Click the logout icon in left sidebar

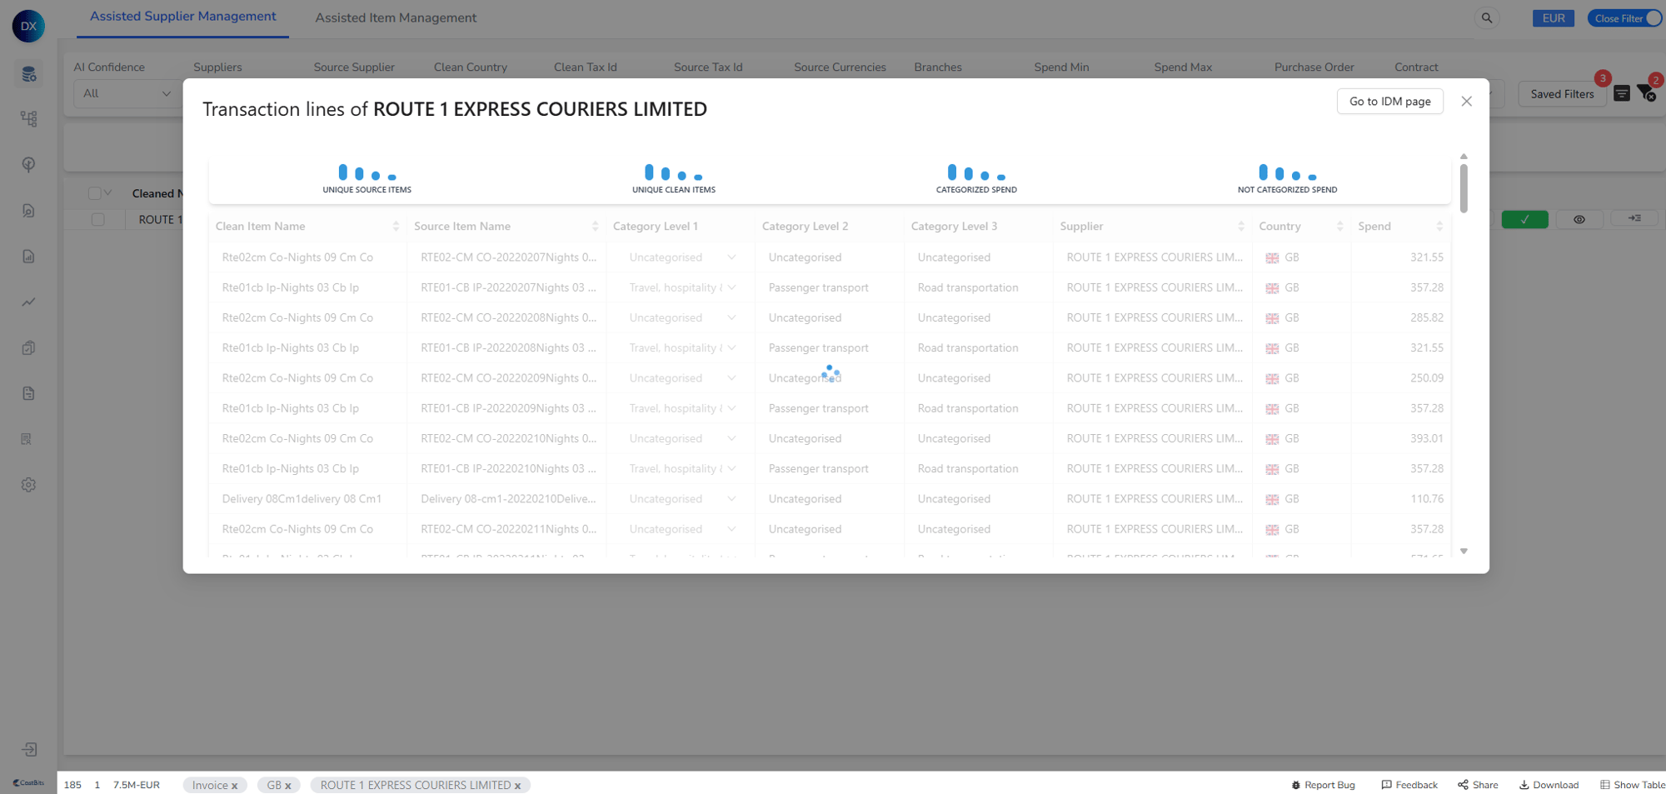pos(29,750)
